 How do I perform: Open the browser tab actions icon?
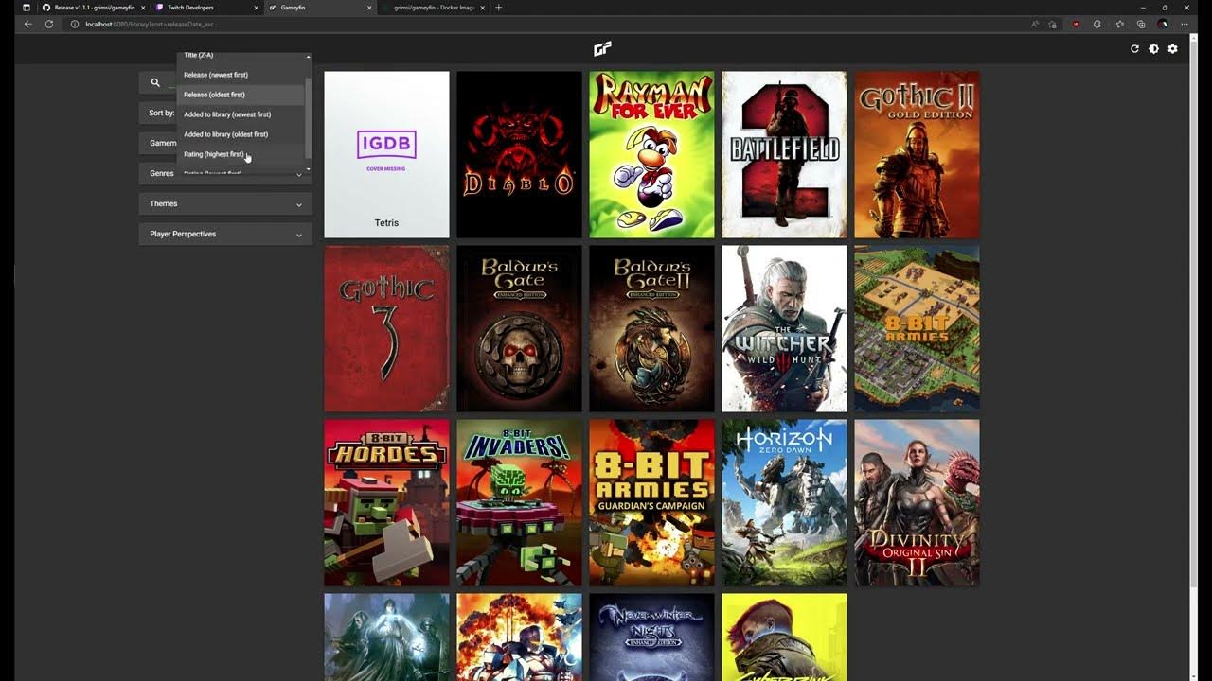click(27, 8)
